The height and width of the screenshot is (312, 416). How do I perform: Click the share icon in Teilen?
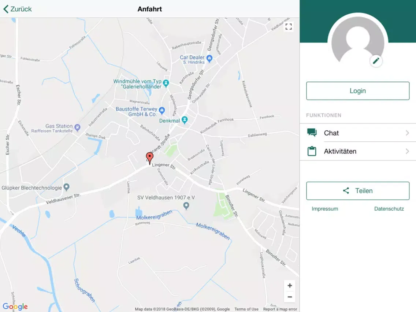click(x=346, y=190)
